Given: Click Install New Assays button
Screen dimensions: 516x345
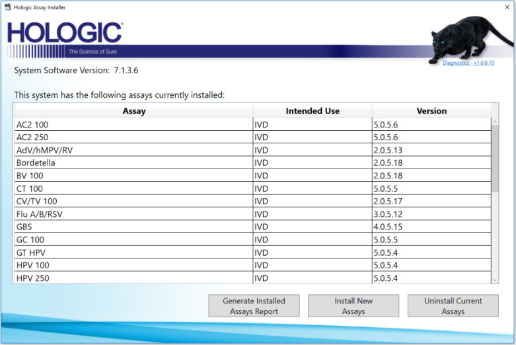Looking at the screenshot, I should coord(353,306).
